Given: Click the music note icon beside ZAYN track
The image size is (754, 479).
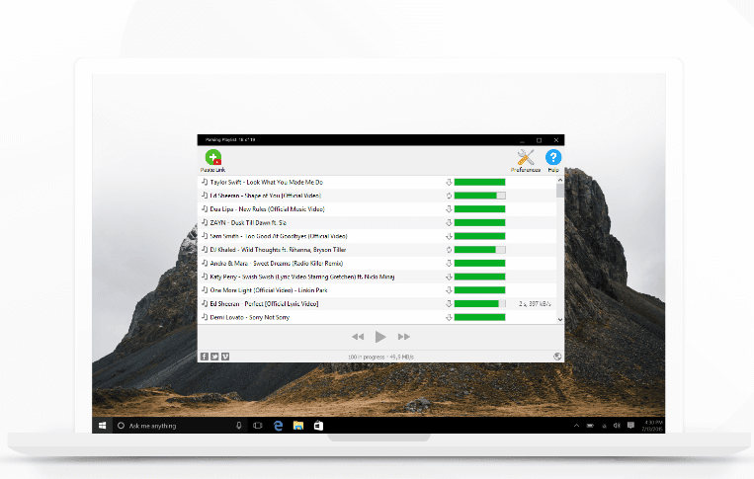Looking at the screenshot, I should (x=205, y=223).
